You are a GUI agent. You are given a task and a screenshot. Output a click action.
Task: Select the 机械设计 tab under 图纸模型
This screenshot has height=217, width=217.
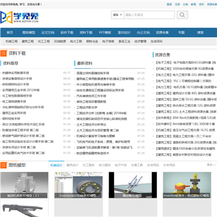56,165
